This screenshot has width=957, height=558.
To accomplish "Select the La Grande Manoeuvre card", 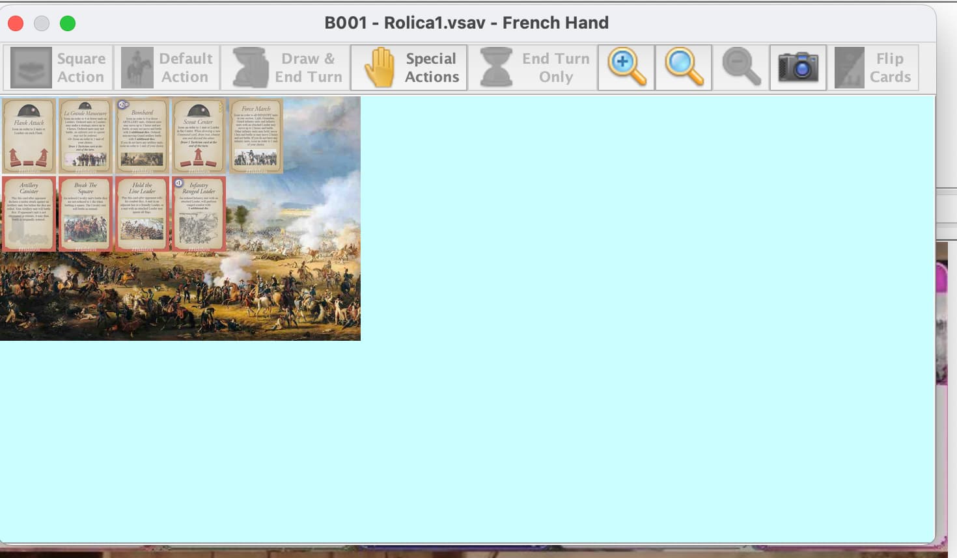I will (x=85, y=136).
